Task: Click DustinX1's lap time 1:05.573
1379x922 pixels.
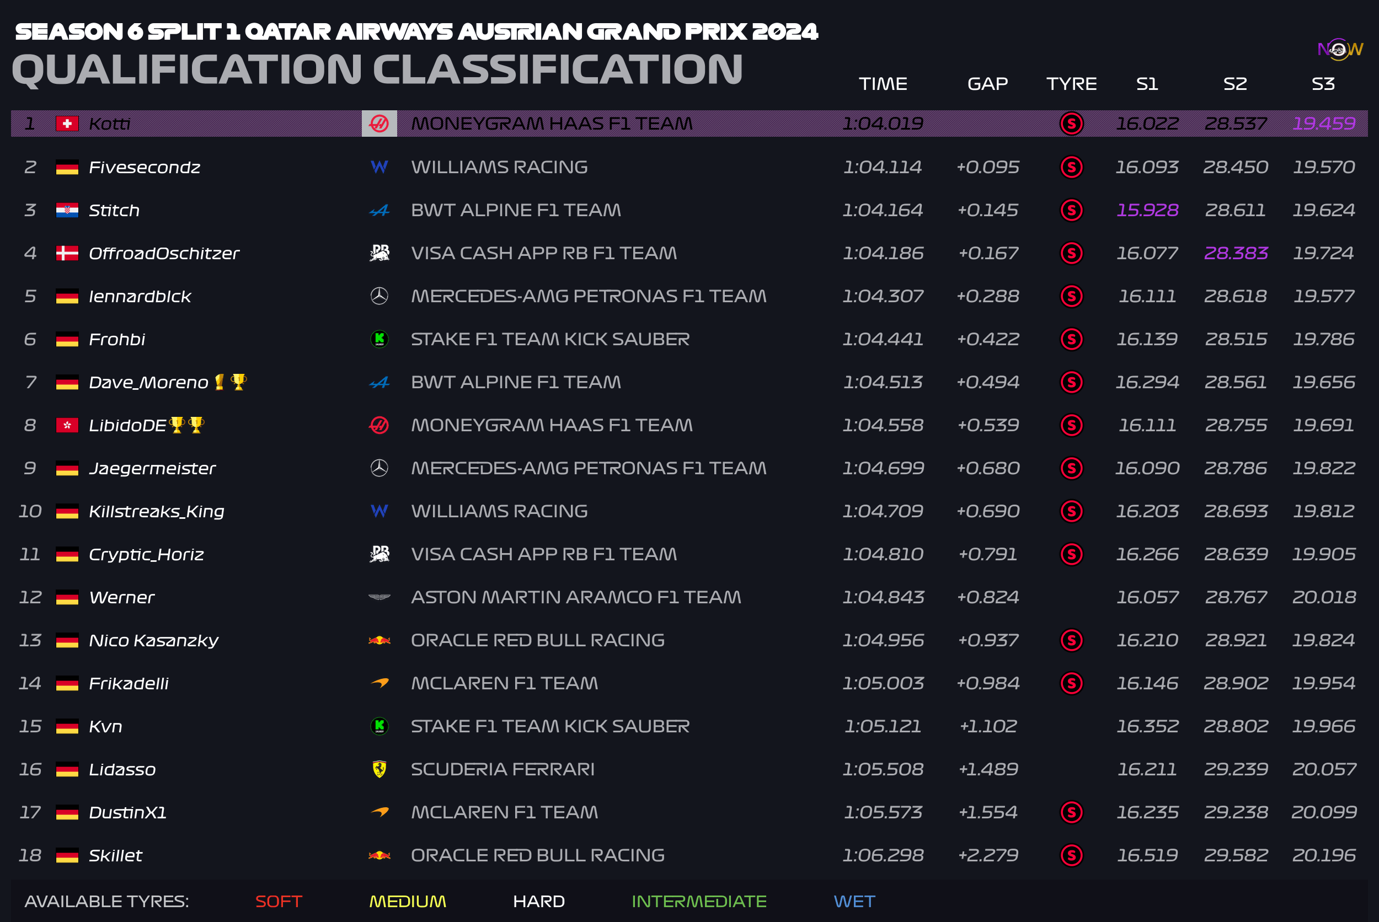Action: pos(883,812)
